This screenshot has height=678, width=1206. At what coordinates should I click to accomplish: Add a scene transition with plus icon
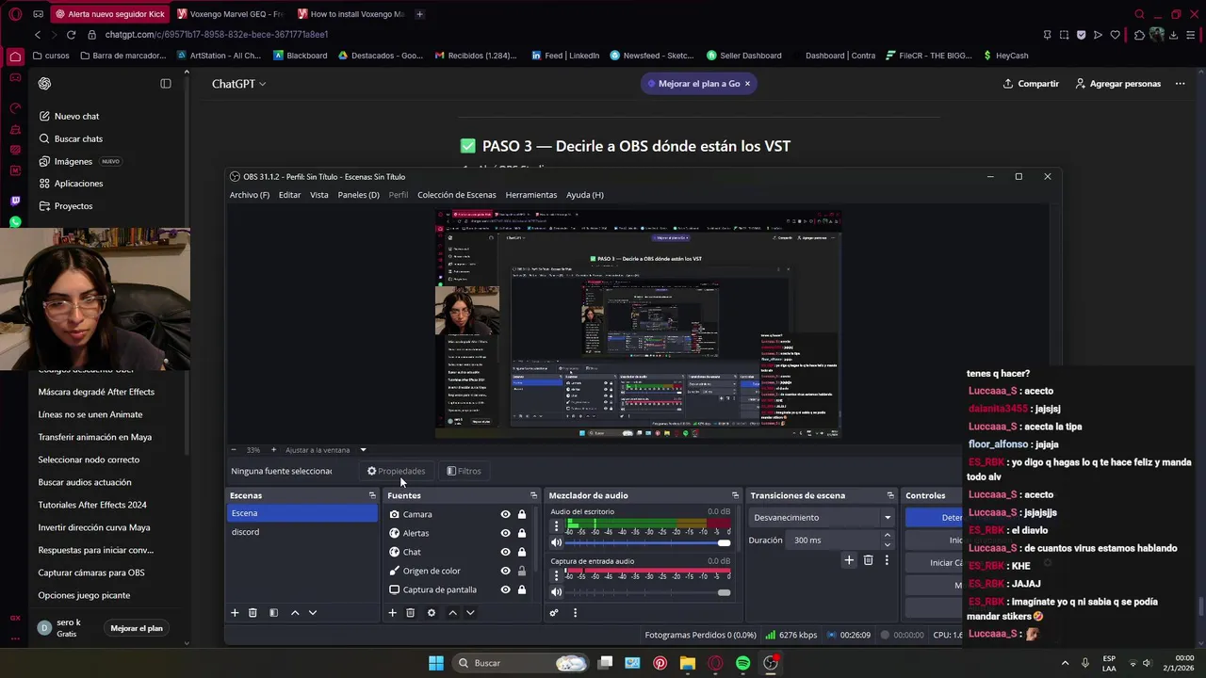(x=849, y=560)
